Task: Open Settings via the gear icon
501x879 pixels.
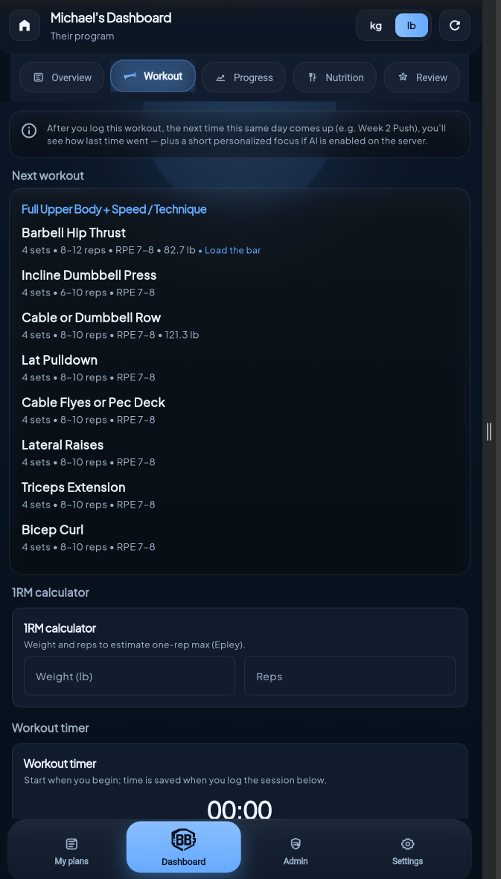Action: click(x=407, y=844)
